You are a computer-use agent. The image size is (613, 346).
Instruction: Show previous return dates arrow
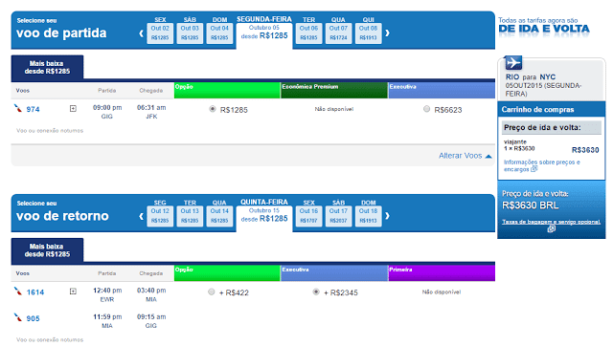point(142,216)
